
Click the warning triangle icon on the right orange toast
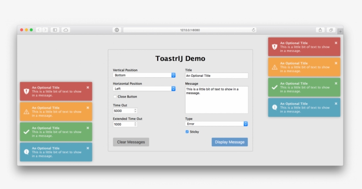[275, 67]
